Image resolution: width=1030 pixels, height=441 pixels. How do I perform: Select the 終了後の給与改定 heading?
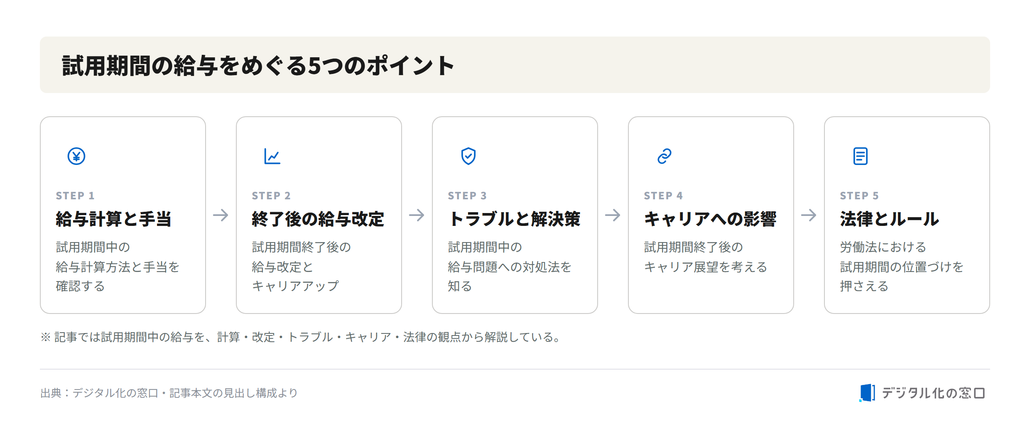pyautogui.click(x=318, y=219)
